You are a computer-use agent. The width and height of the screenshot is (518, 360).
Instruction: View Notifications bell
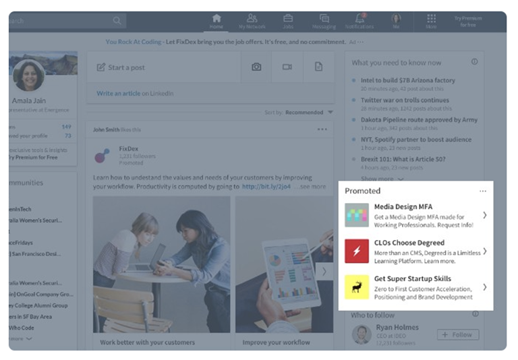[x=359, y=22]
